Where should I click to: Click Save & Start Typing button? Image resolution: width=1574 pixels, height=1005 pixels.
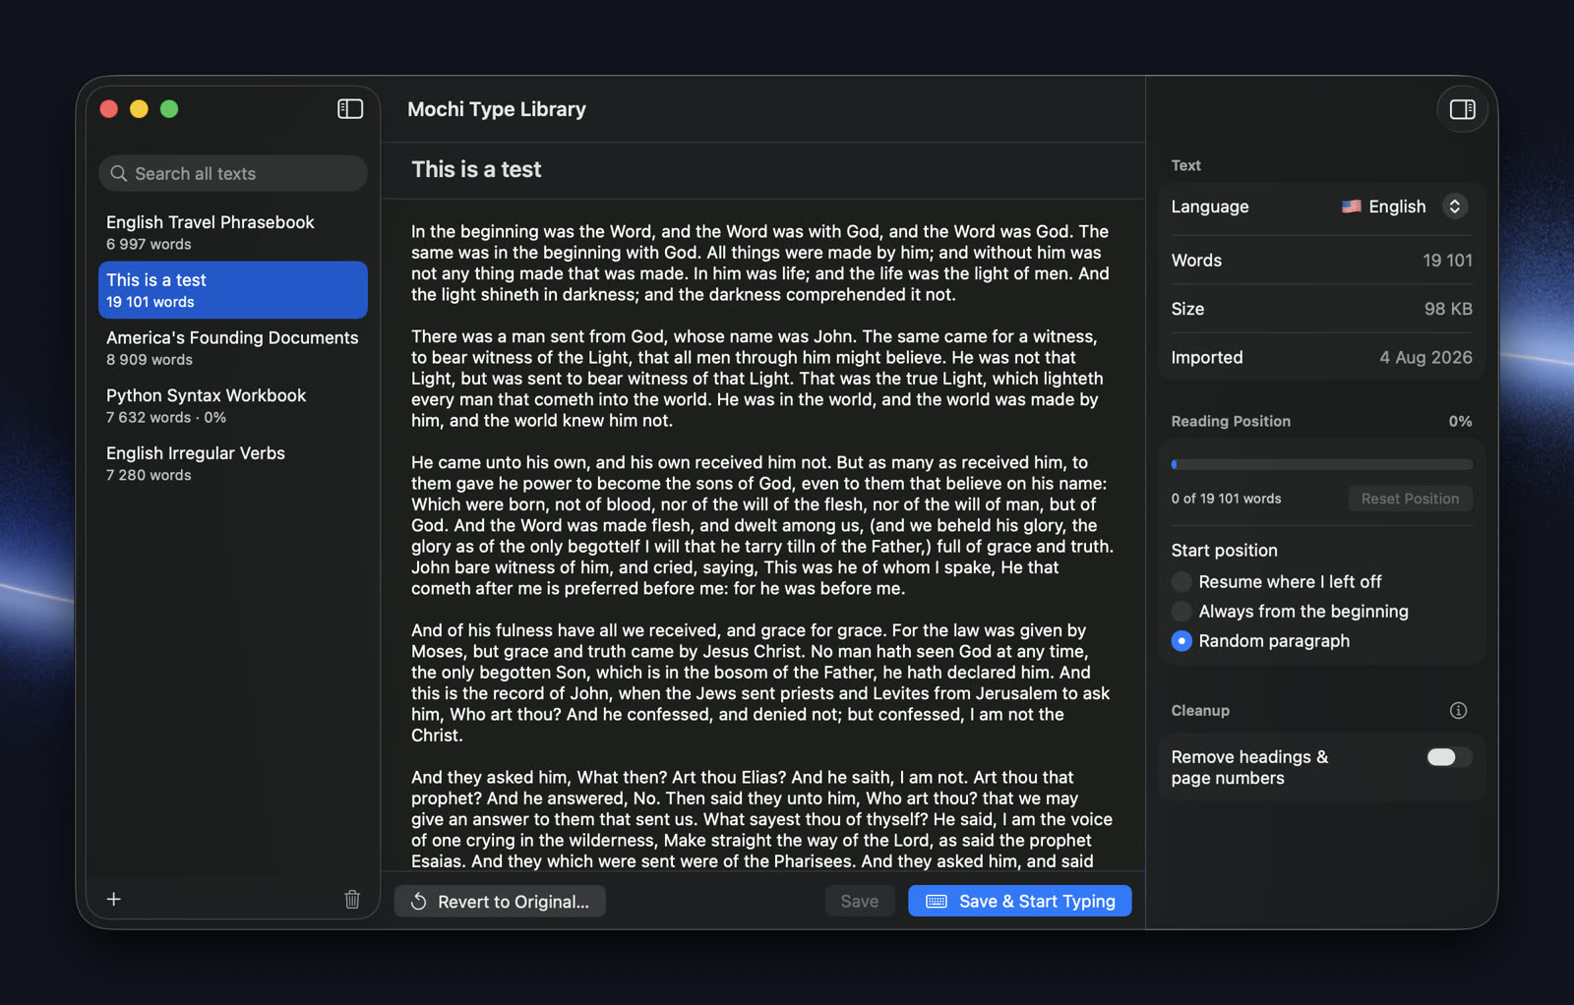point(1019,901)
